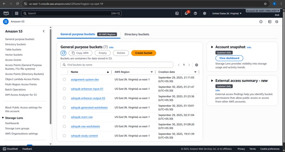Click the Find buckets by name field
The height and width of the screenshot is (152, 285).
coord(117,65)
